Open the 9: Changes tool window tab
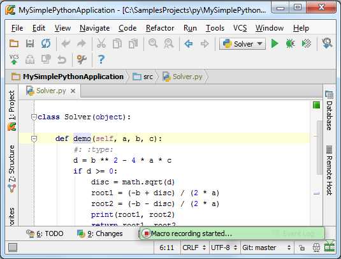This screenshot has width=341, height=259. coord(100,233)
